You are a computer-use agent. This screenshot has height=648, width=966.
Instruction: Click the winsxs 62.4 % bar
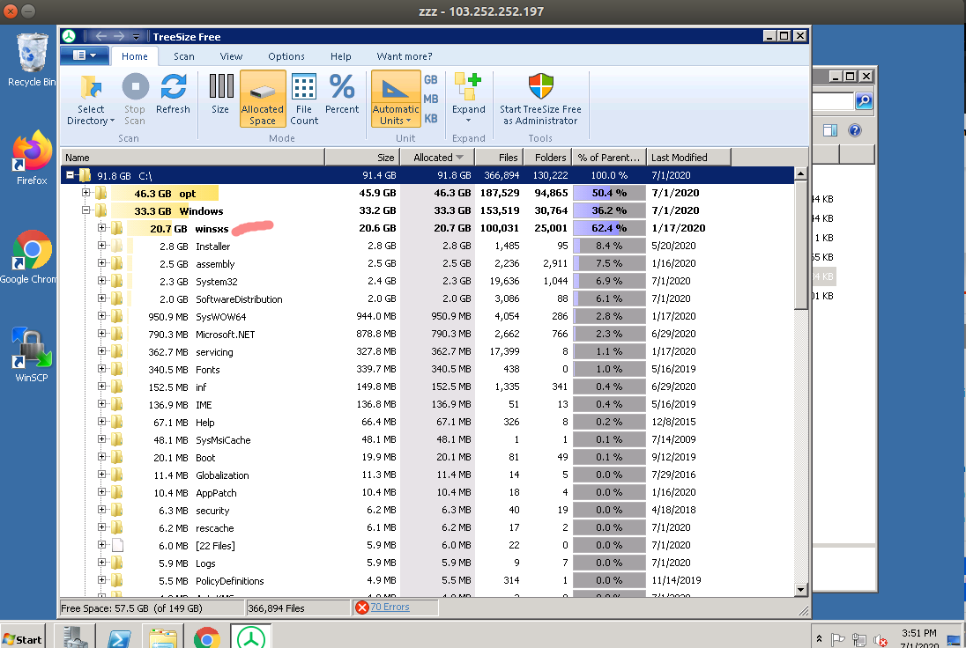[609, 228]
